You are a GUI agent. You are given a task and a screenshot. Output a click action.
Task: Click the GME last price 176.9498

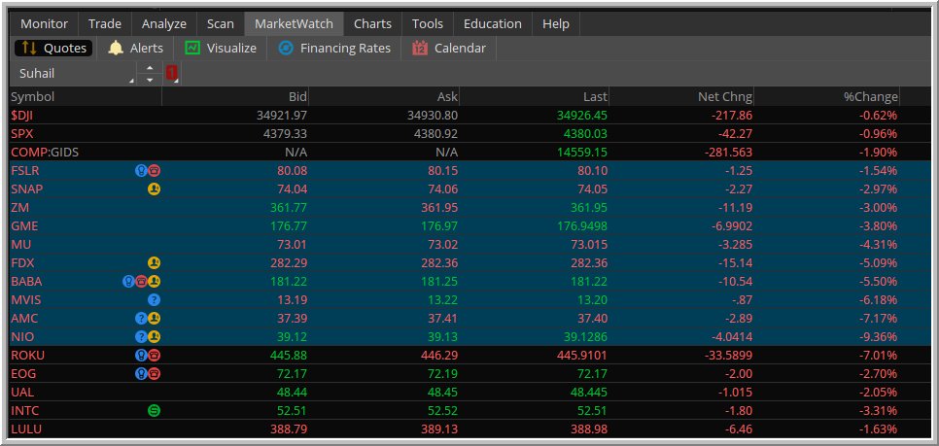pyautogui.click(x=582, y=226)
